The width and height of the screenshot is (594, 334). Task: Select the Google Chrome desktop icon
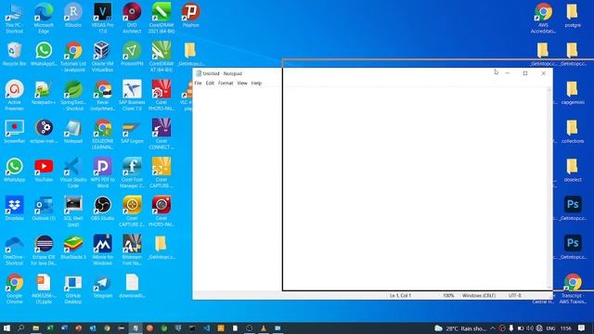coord(15,289)
